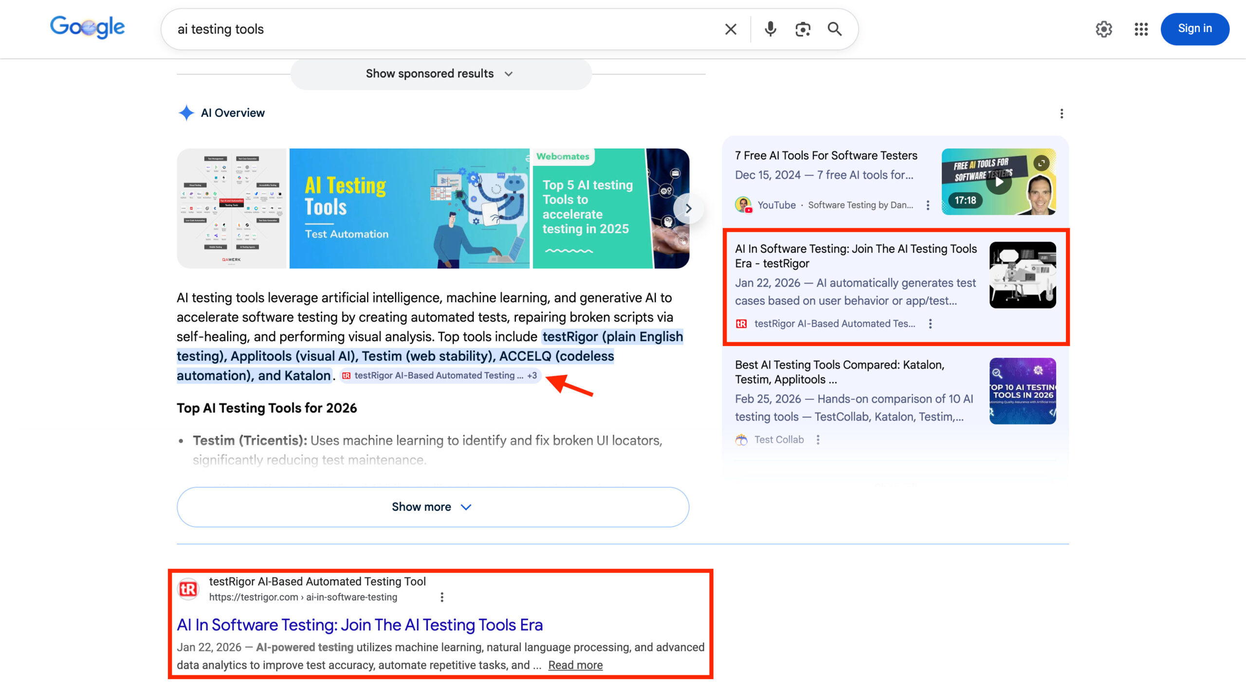Open the Google apps grid

(1141, 29)
